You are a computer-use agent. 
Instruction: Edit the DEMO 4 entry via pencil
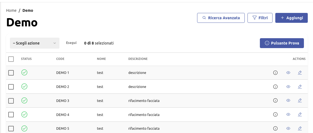300,114
